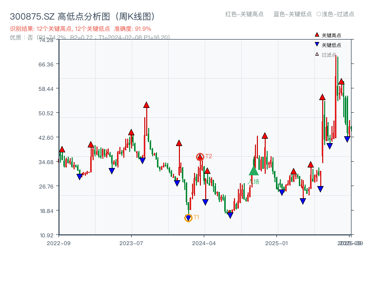
Task: Select the circled T2 marker on the chart
Action: pos(199,157)
